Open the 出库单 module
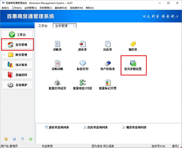The height and width of the screenshot is (148, 182). (x=108, y=46)
